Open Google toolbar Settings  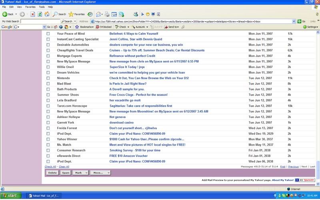tap(311, 27)
